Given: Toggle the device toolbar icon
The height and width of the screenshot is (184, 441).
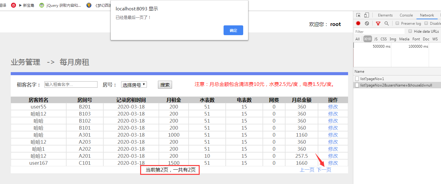Looking at the screenshot, I should click(366, 15).
